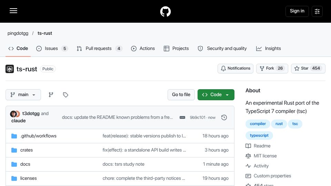Switch to the Code tab
This screenshot has height=186, width=331.
[18, 49]
